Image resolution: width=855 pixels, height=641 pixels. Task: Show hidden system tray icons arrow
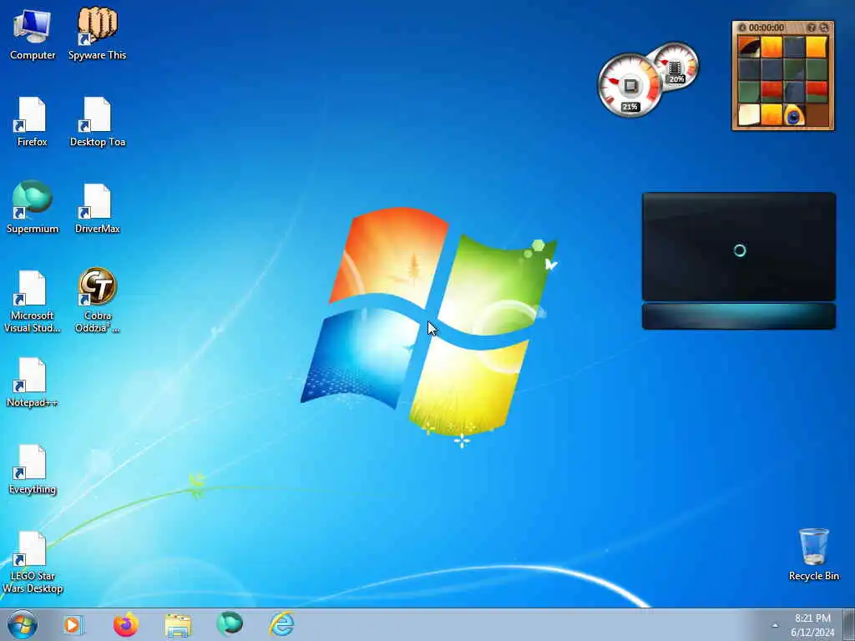775,625
